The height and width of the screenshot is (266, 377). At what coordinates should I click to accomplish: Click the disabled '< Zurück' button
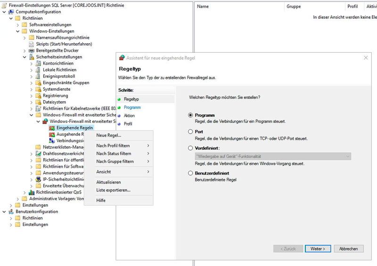288,249
